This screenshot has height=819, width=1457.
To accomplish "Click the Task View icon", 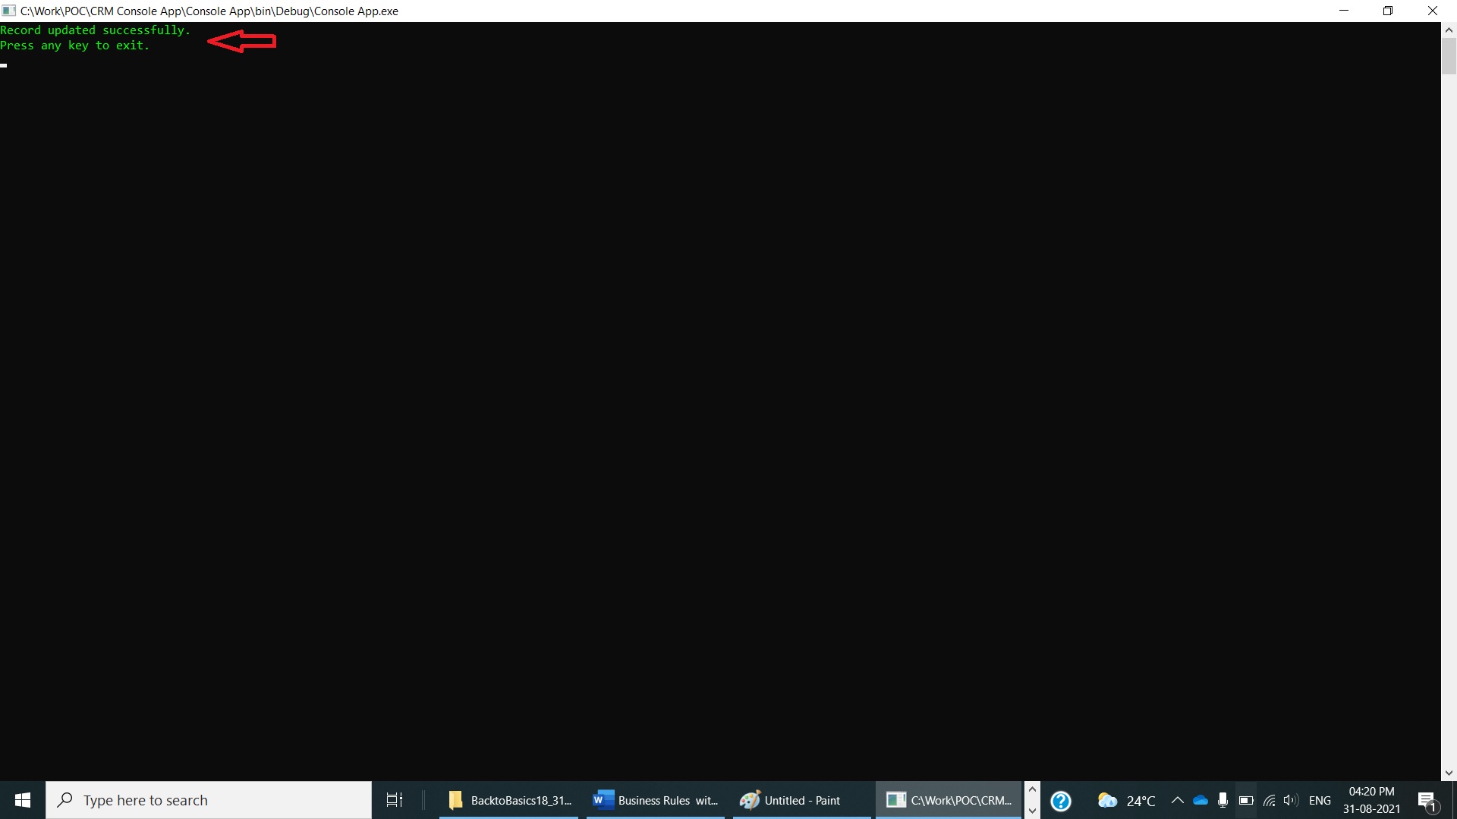I will coord(395,800).
